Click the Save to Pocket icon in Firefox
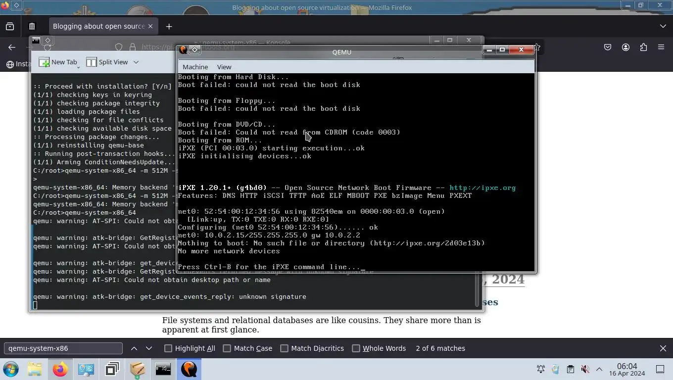Viewport: 673px width, 380px height. pos(608,47)
